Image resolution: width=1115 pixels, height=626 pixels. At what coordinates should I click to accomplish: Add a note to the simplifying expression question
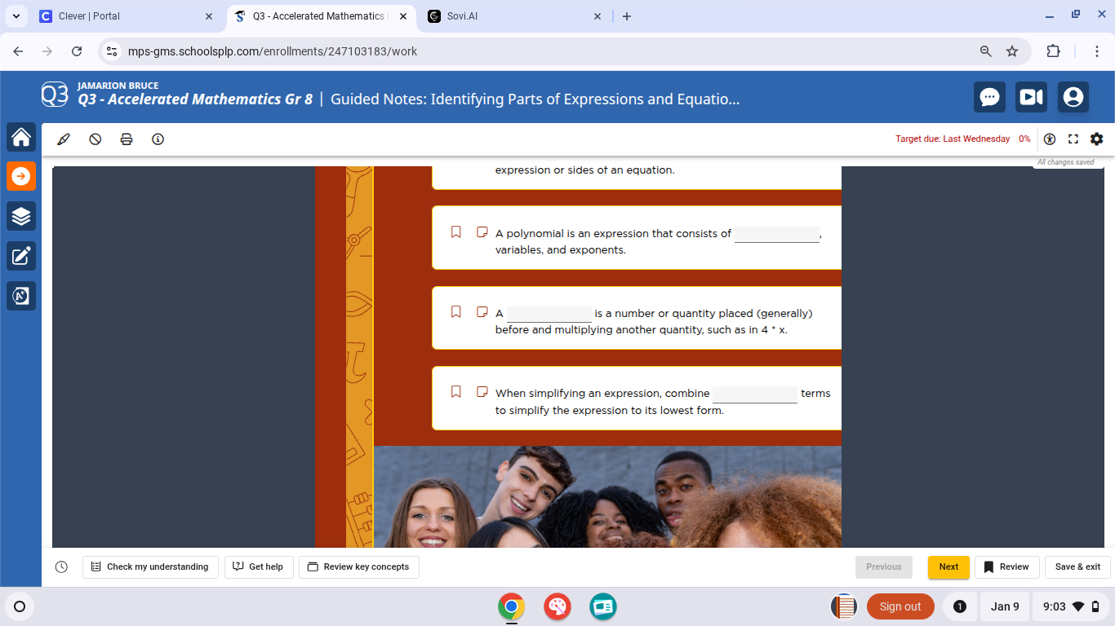482,392
